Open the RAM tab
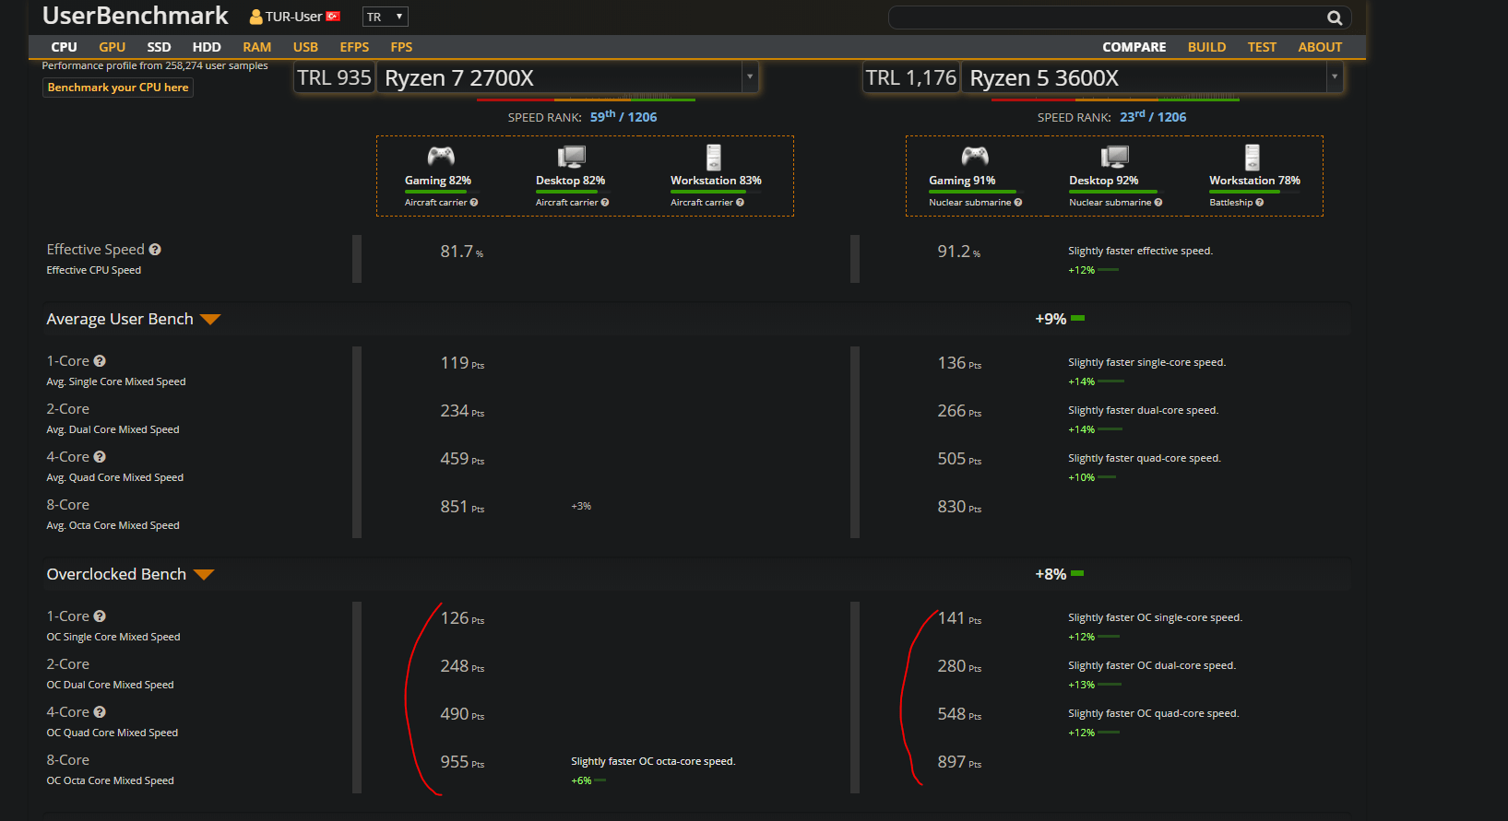This screenshot has width=1508, height=821. click(x=257, y=47)
